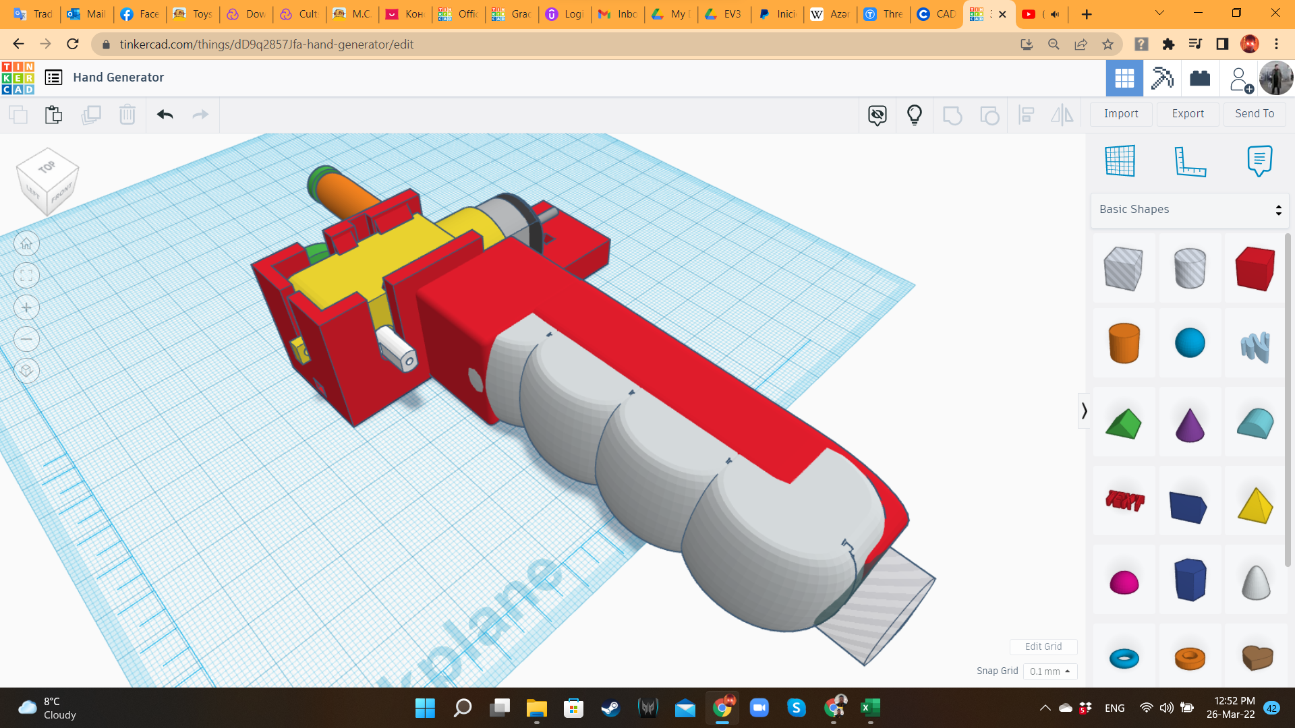Switch to Blocks pickaxe mode
This screenshot has height=728, width=1295.
pos(1162,78)
